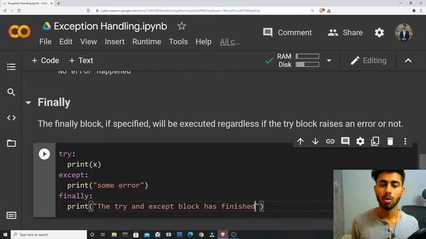Open the Edit menu
This screenshot has width=426, height=239.
pyautogui.click(x=66, y=42)
